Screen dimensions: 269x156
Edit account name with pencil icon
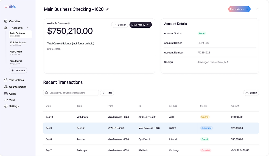pyautogui.click(x=107, y=9)
